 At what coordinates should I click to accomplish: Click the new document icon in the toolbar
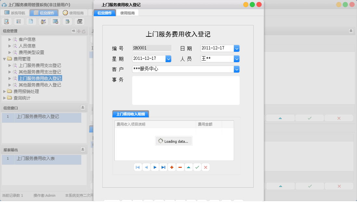(31, 21)
